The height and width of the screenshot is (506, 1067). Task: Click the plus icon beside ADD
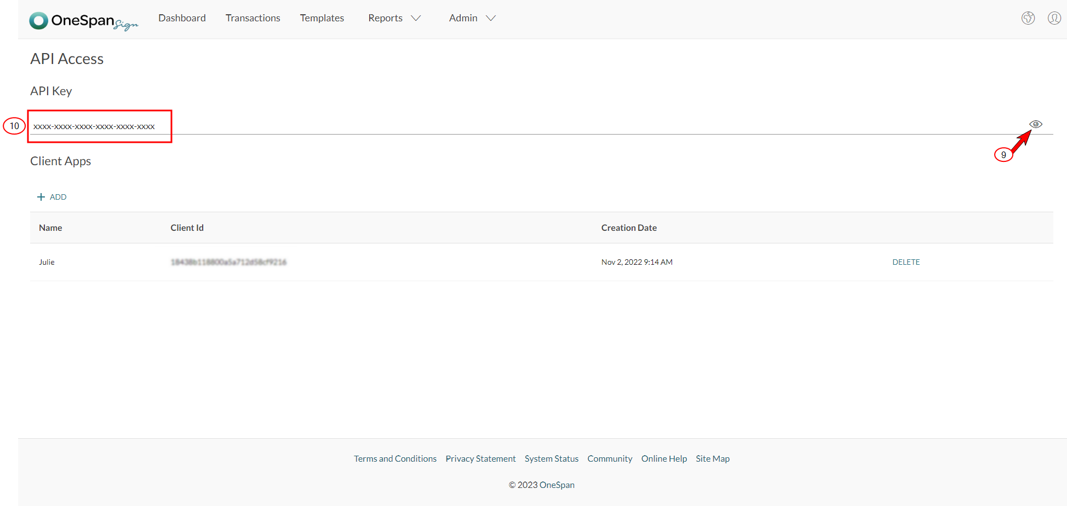pos(41,197)
